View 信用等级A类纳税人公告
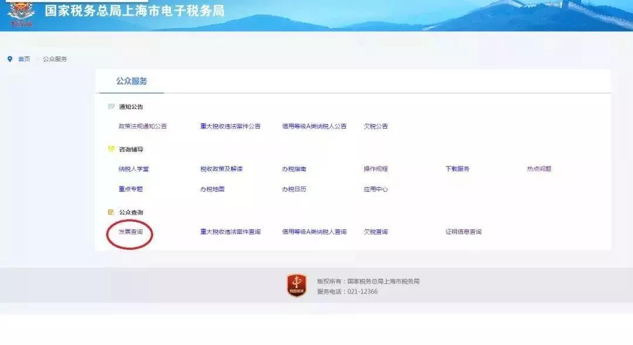This screenshot has height=345, width=633. (x=314, y=126)
